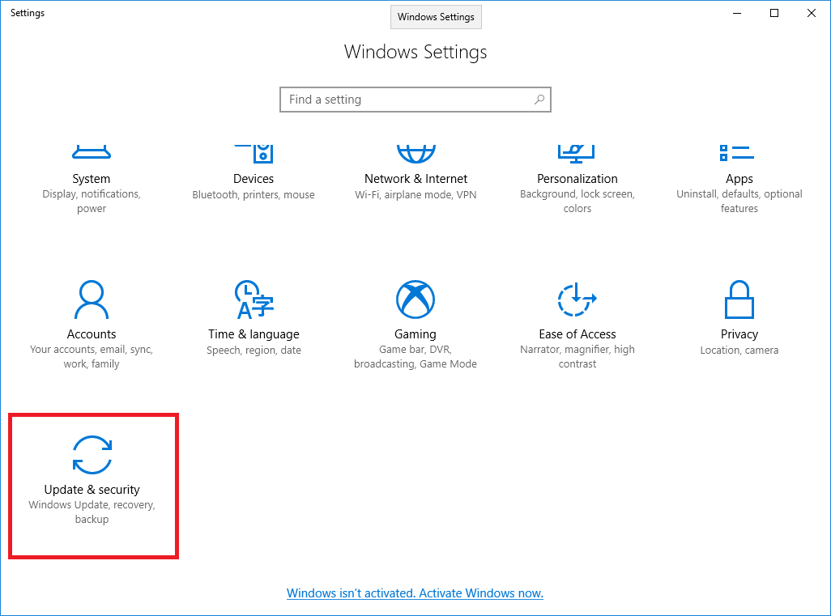Open the System settings monitor icon
831x616 pixels.
pyautogui.click(x=92, y=151)
